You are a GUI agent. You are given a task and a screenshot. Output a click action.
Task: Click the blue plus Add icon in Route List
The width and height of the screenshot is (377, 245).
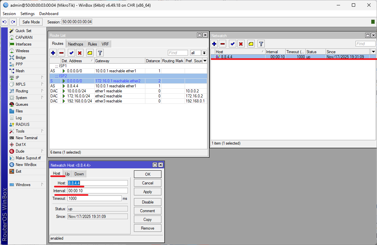point(53,53)
